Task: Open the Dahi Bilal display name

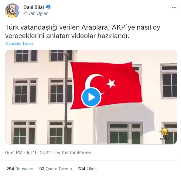Action: pos(34,7)
